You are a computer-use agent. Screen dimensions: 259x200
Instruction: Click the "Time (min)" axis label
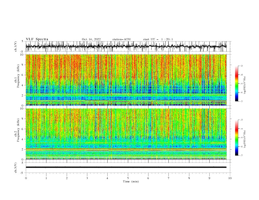(x=131, y=181)
